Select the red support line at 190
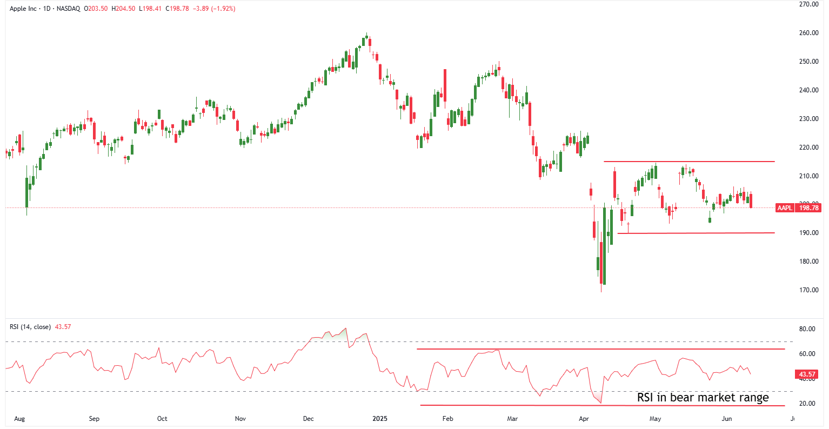 click(x=696, y=233)
